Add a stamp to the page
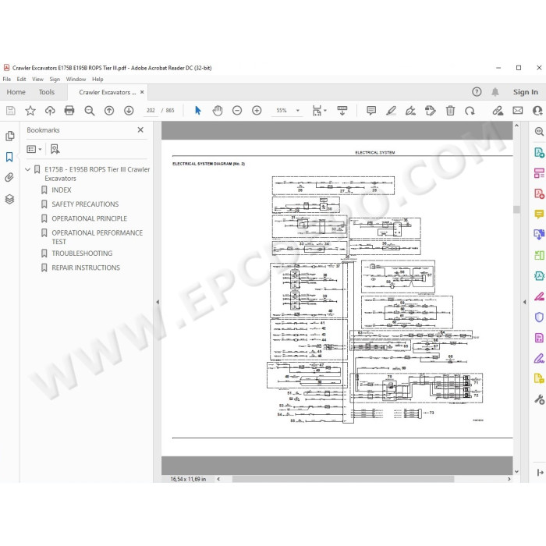The image size is (546, 546). (431, 111)
